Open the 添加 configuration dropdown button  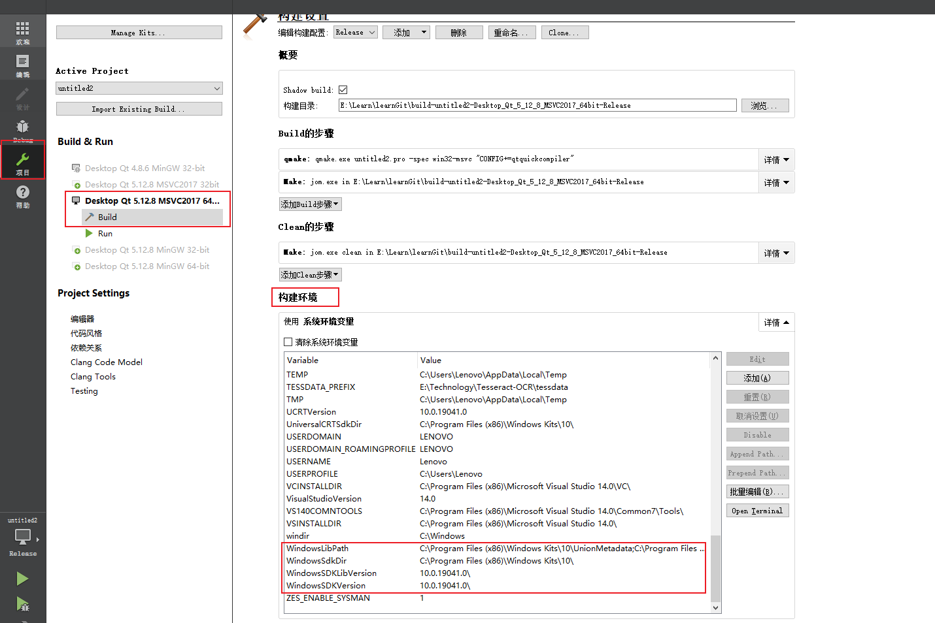point(407,32)
